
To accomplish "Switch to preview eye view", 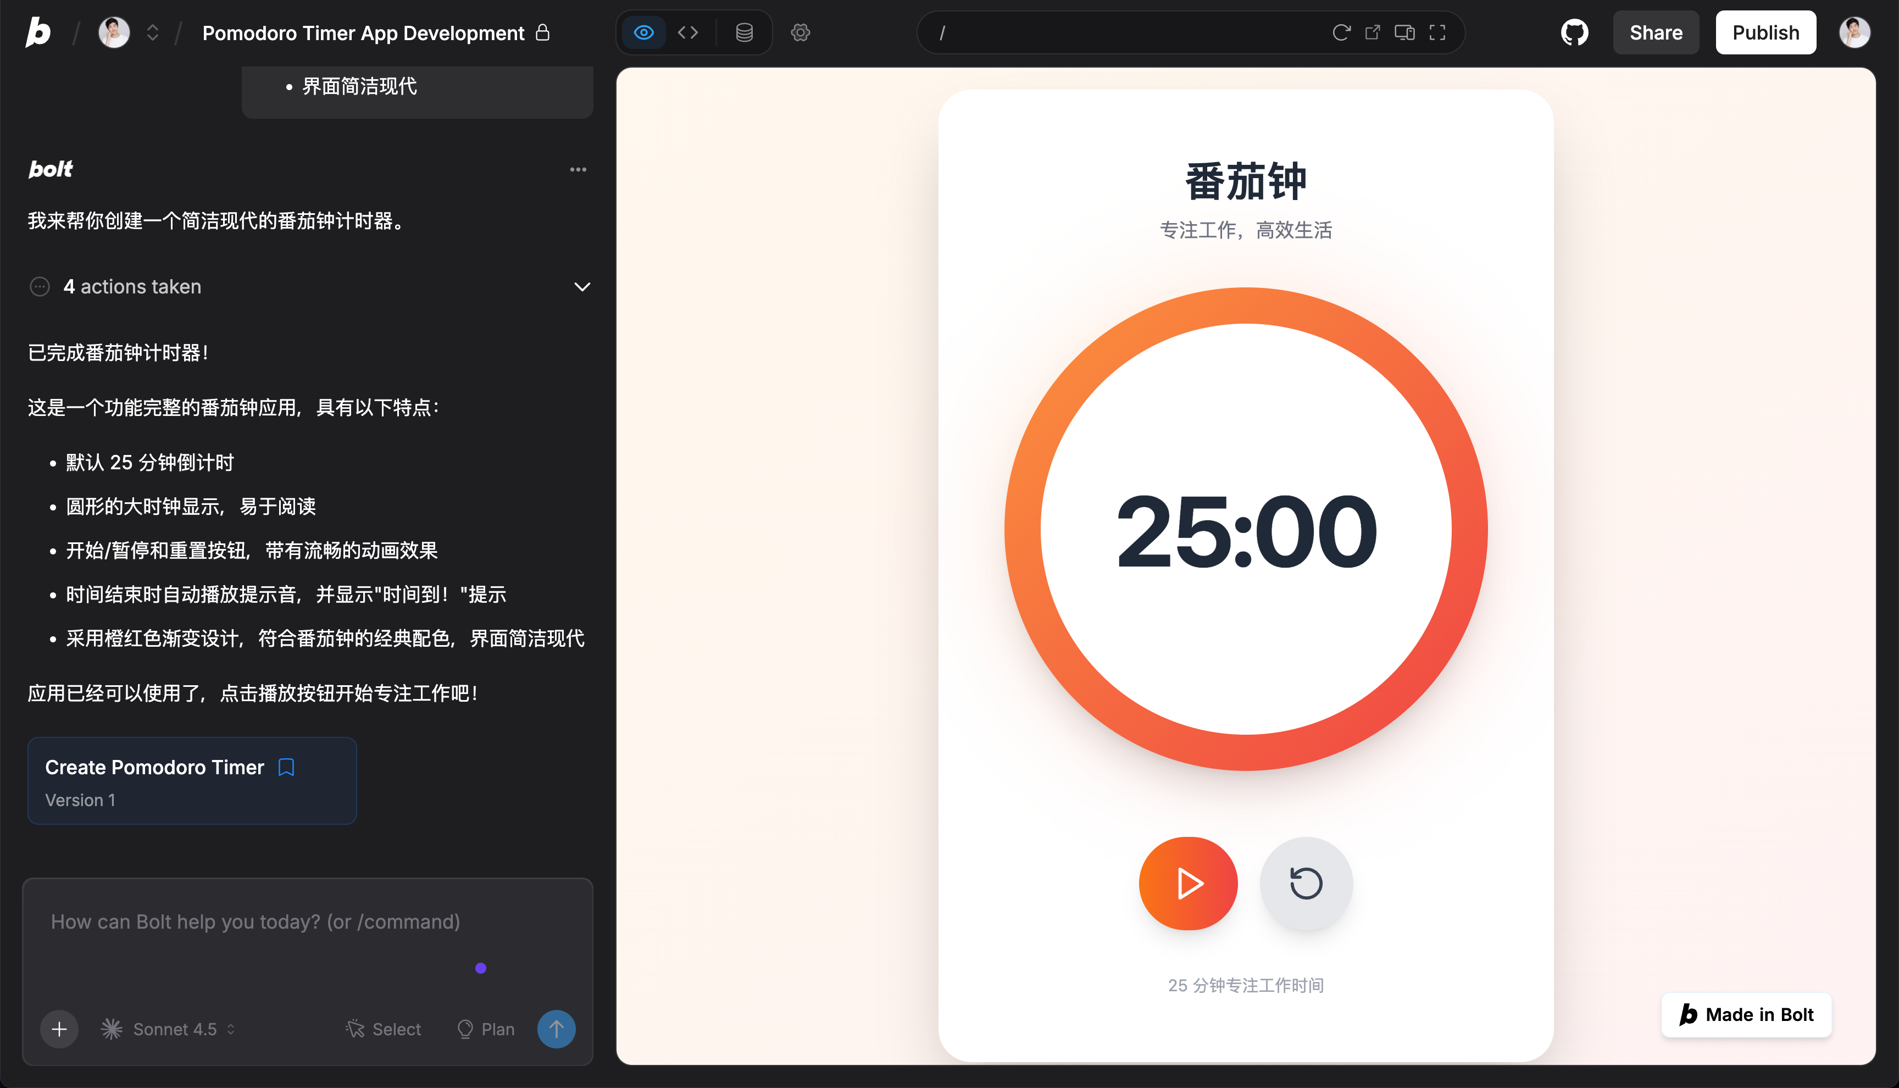I will 644,32.
